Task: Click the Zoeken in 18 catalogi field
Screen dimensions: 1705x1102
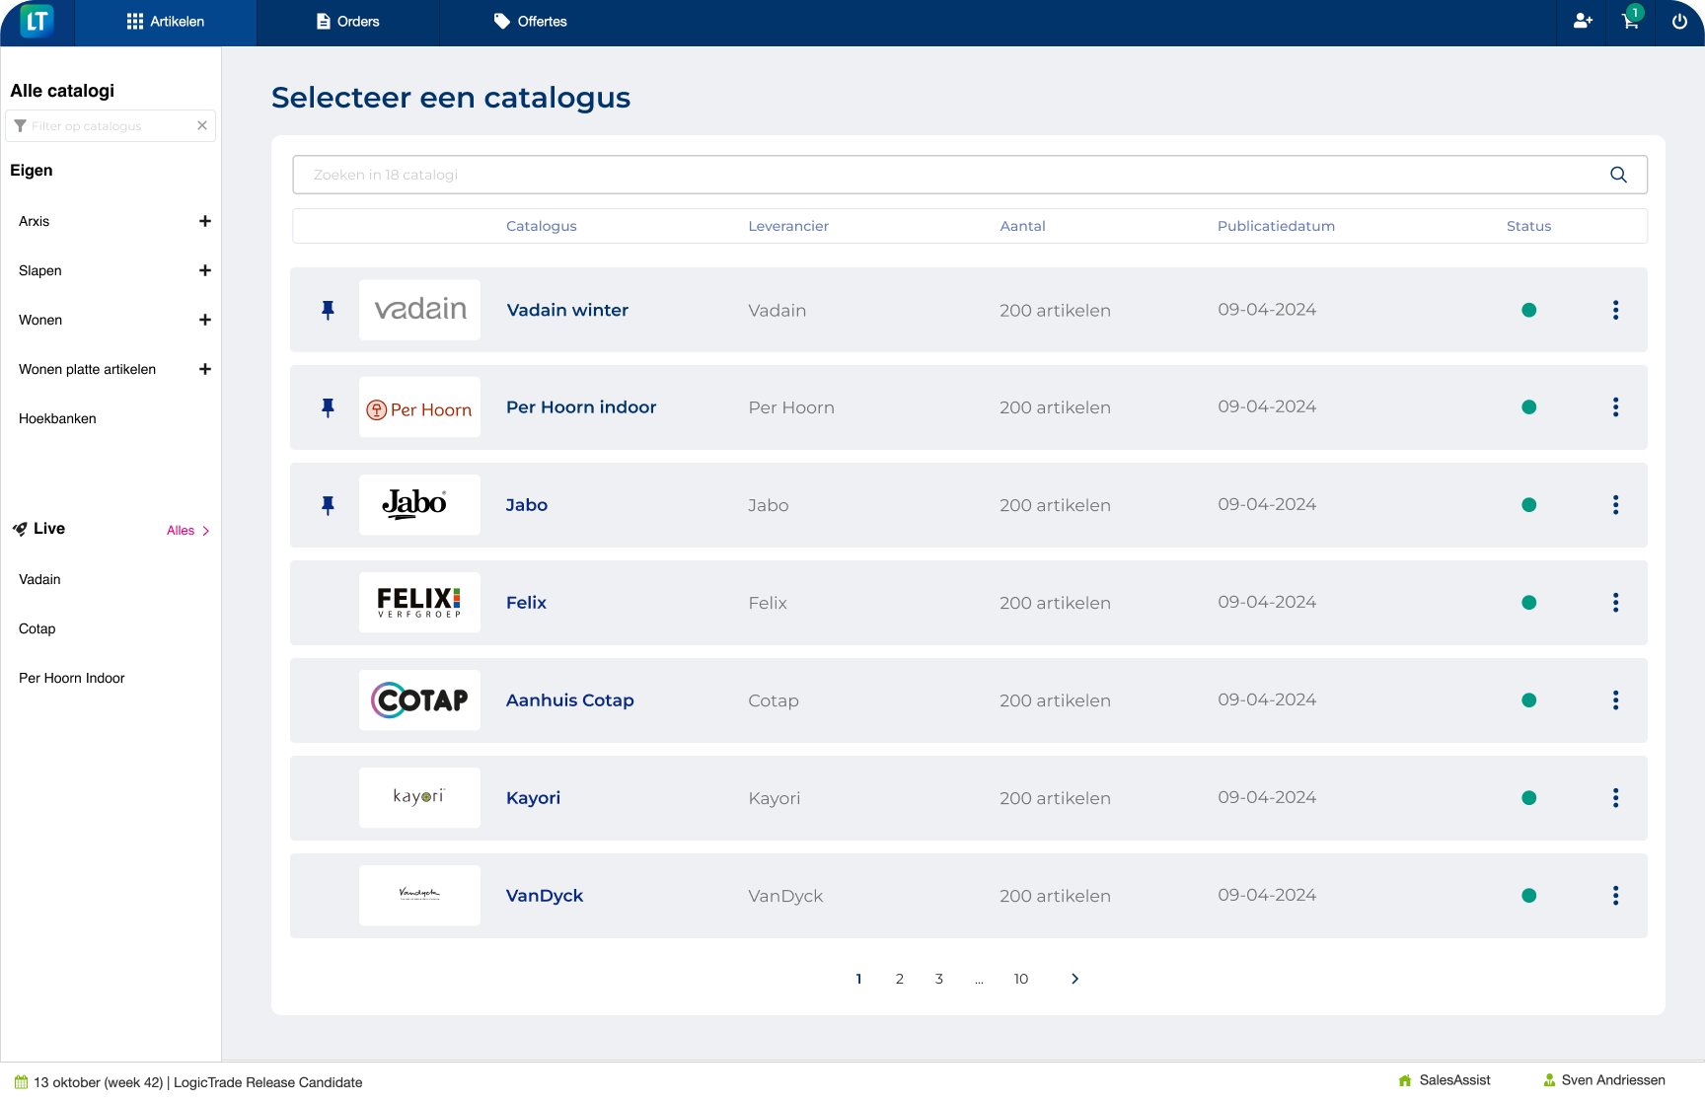Action: tap(947, 175)
